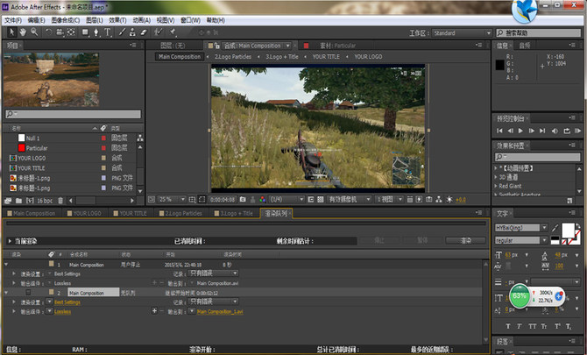Click the white text fill color swatch
Image resolution: width=587 pixels, height=355 pixels.
coord(567,227)
